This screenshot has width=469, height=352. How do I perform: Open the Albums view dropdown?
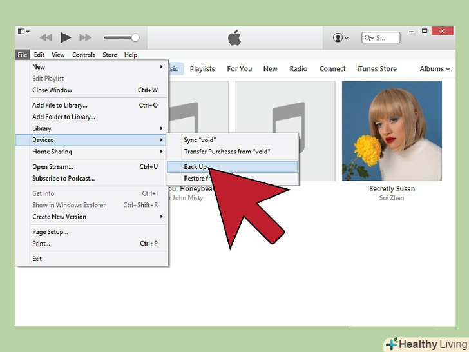point(435,69)
